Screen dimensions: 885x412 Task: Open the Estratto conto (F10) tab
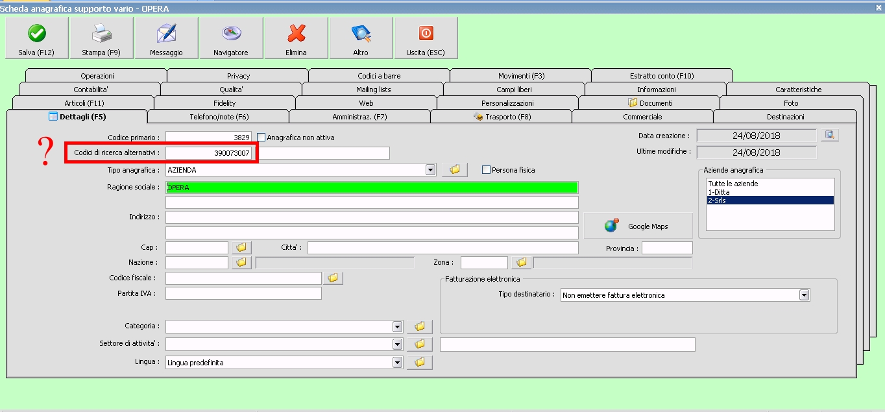pos(662,76)
